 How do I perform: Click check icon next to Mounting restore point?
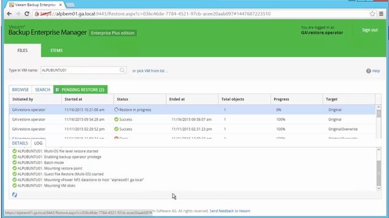[x=15, y=168]
